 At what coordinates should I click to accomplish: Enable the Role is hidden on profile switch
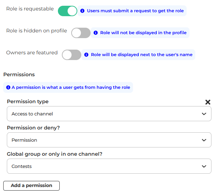(x=81, y=33)
